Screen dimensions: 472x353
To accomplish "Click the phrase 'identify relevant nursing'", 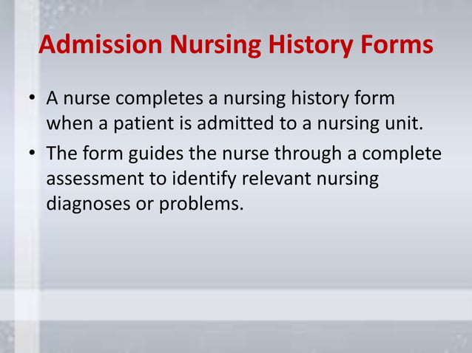I will (x=275, y=179).
